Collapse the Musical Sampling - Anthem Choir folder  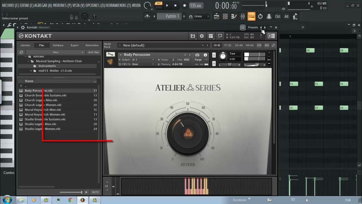pyautogui.click(x=29, y=61)
